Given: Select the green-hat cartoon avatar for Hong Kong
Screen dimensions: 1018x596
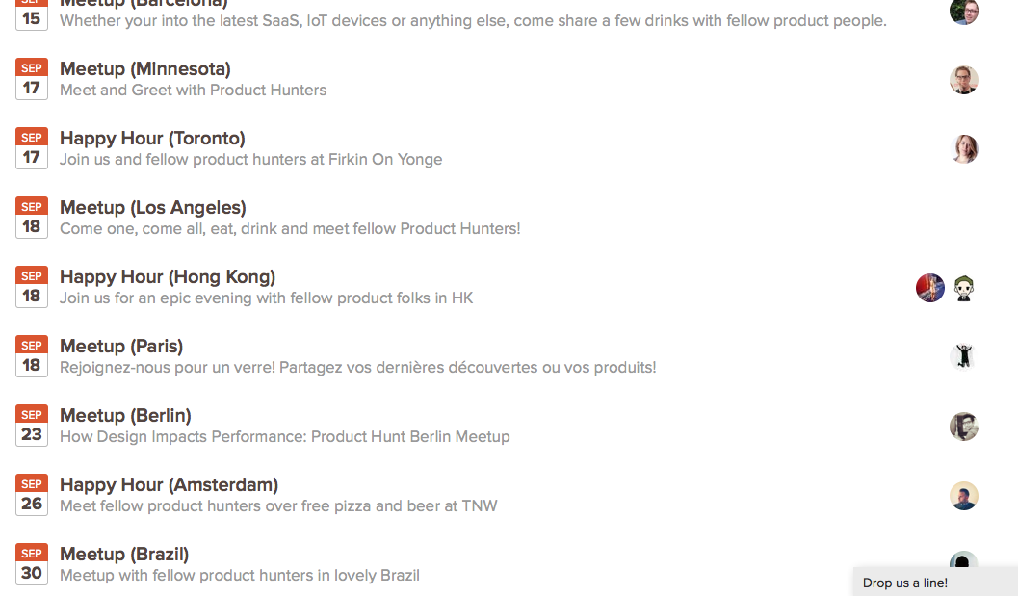Looking at the screenshot, I should [x=963, y=288].
